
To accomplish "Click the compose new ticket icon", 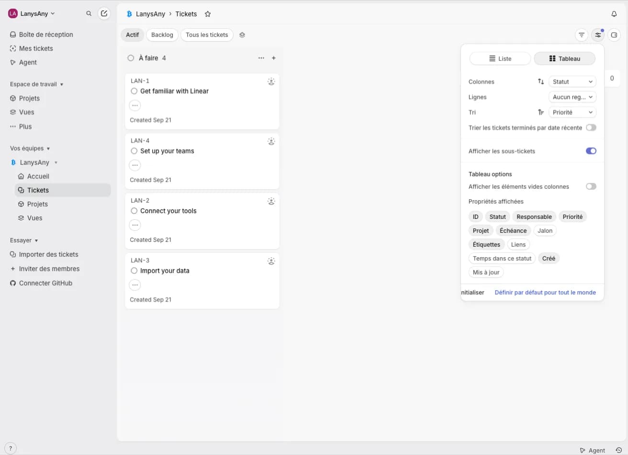I will point(104,13).
